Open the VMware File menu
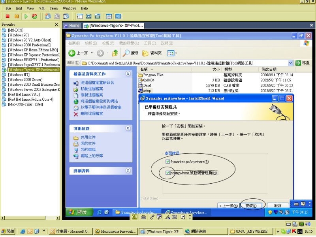Screen dimensions: 316x237 tap(8, 8)
